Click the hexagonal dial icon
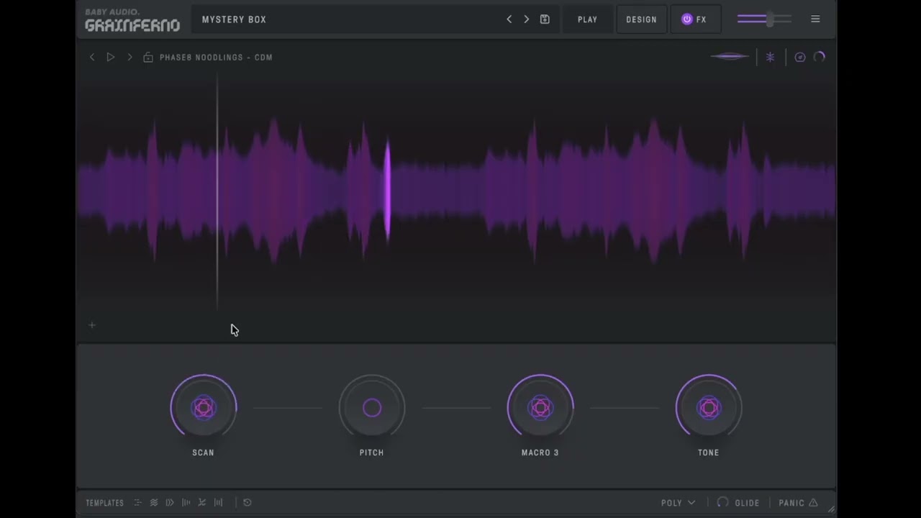This screenshot has height=518, width=921. (800, 57)
